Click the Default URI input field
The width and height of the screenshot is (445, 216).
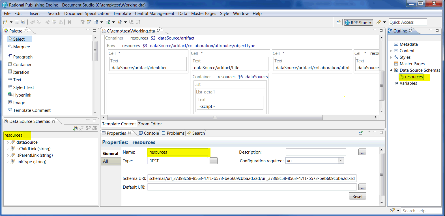[252, 187]
